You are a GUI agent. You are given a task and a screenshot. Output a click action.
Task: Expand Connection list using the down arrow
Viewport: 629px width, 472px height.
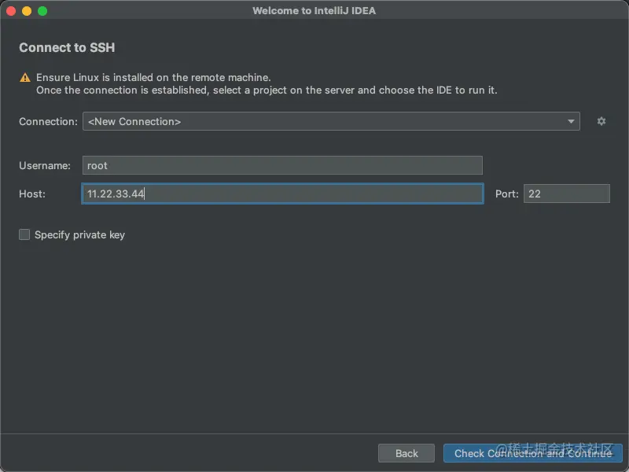(571, 121)
